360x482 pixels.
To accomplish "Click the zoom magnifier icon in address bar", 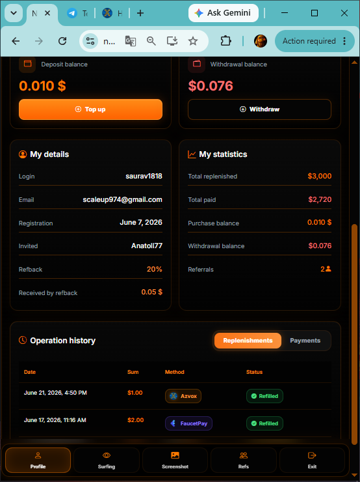I will pyautogui.click(x=151, y=41).
